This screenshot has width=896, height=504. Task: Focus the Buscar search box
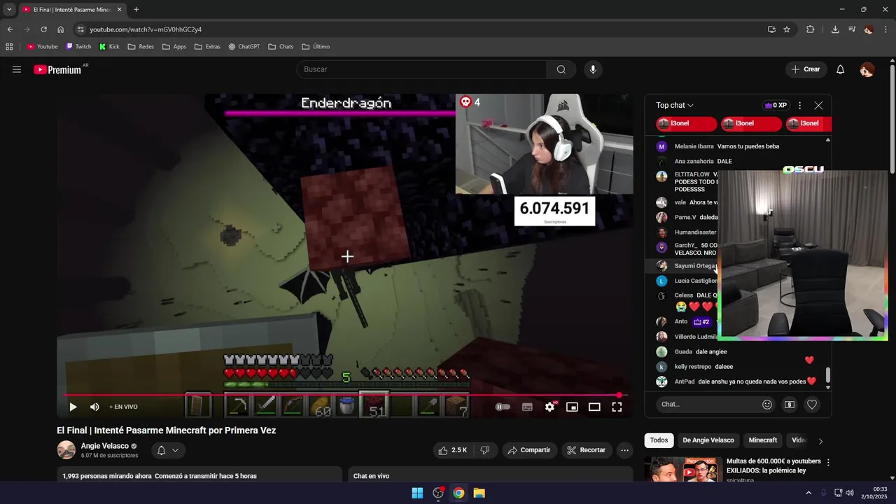point(421,69)
